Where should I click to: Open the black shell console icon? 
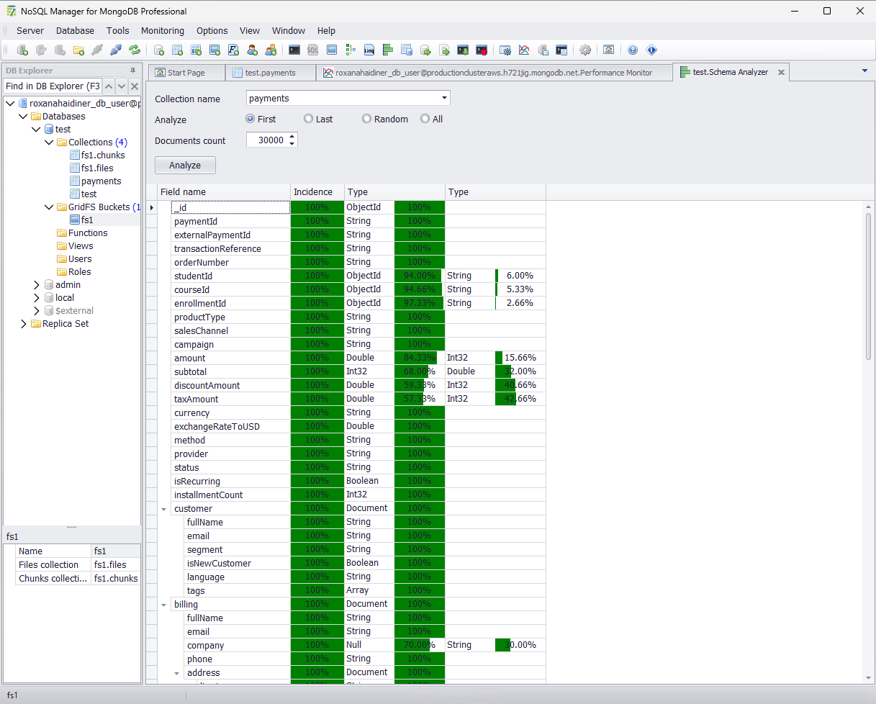pos(294,50)
